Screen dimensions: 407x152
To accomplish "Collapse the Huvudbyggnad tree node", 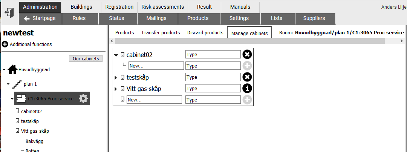I will point(4,70).
